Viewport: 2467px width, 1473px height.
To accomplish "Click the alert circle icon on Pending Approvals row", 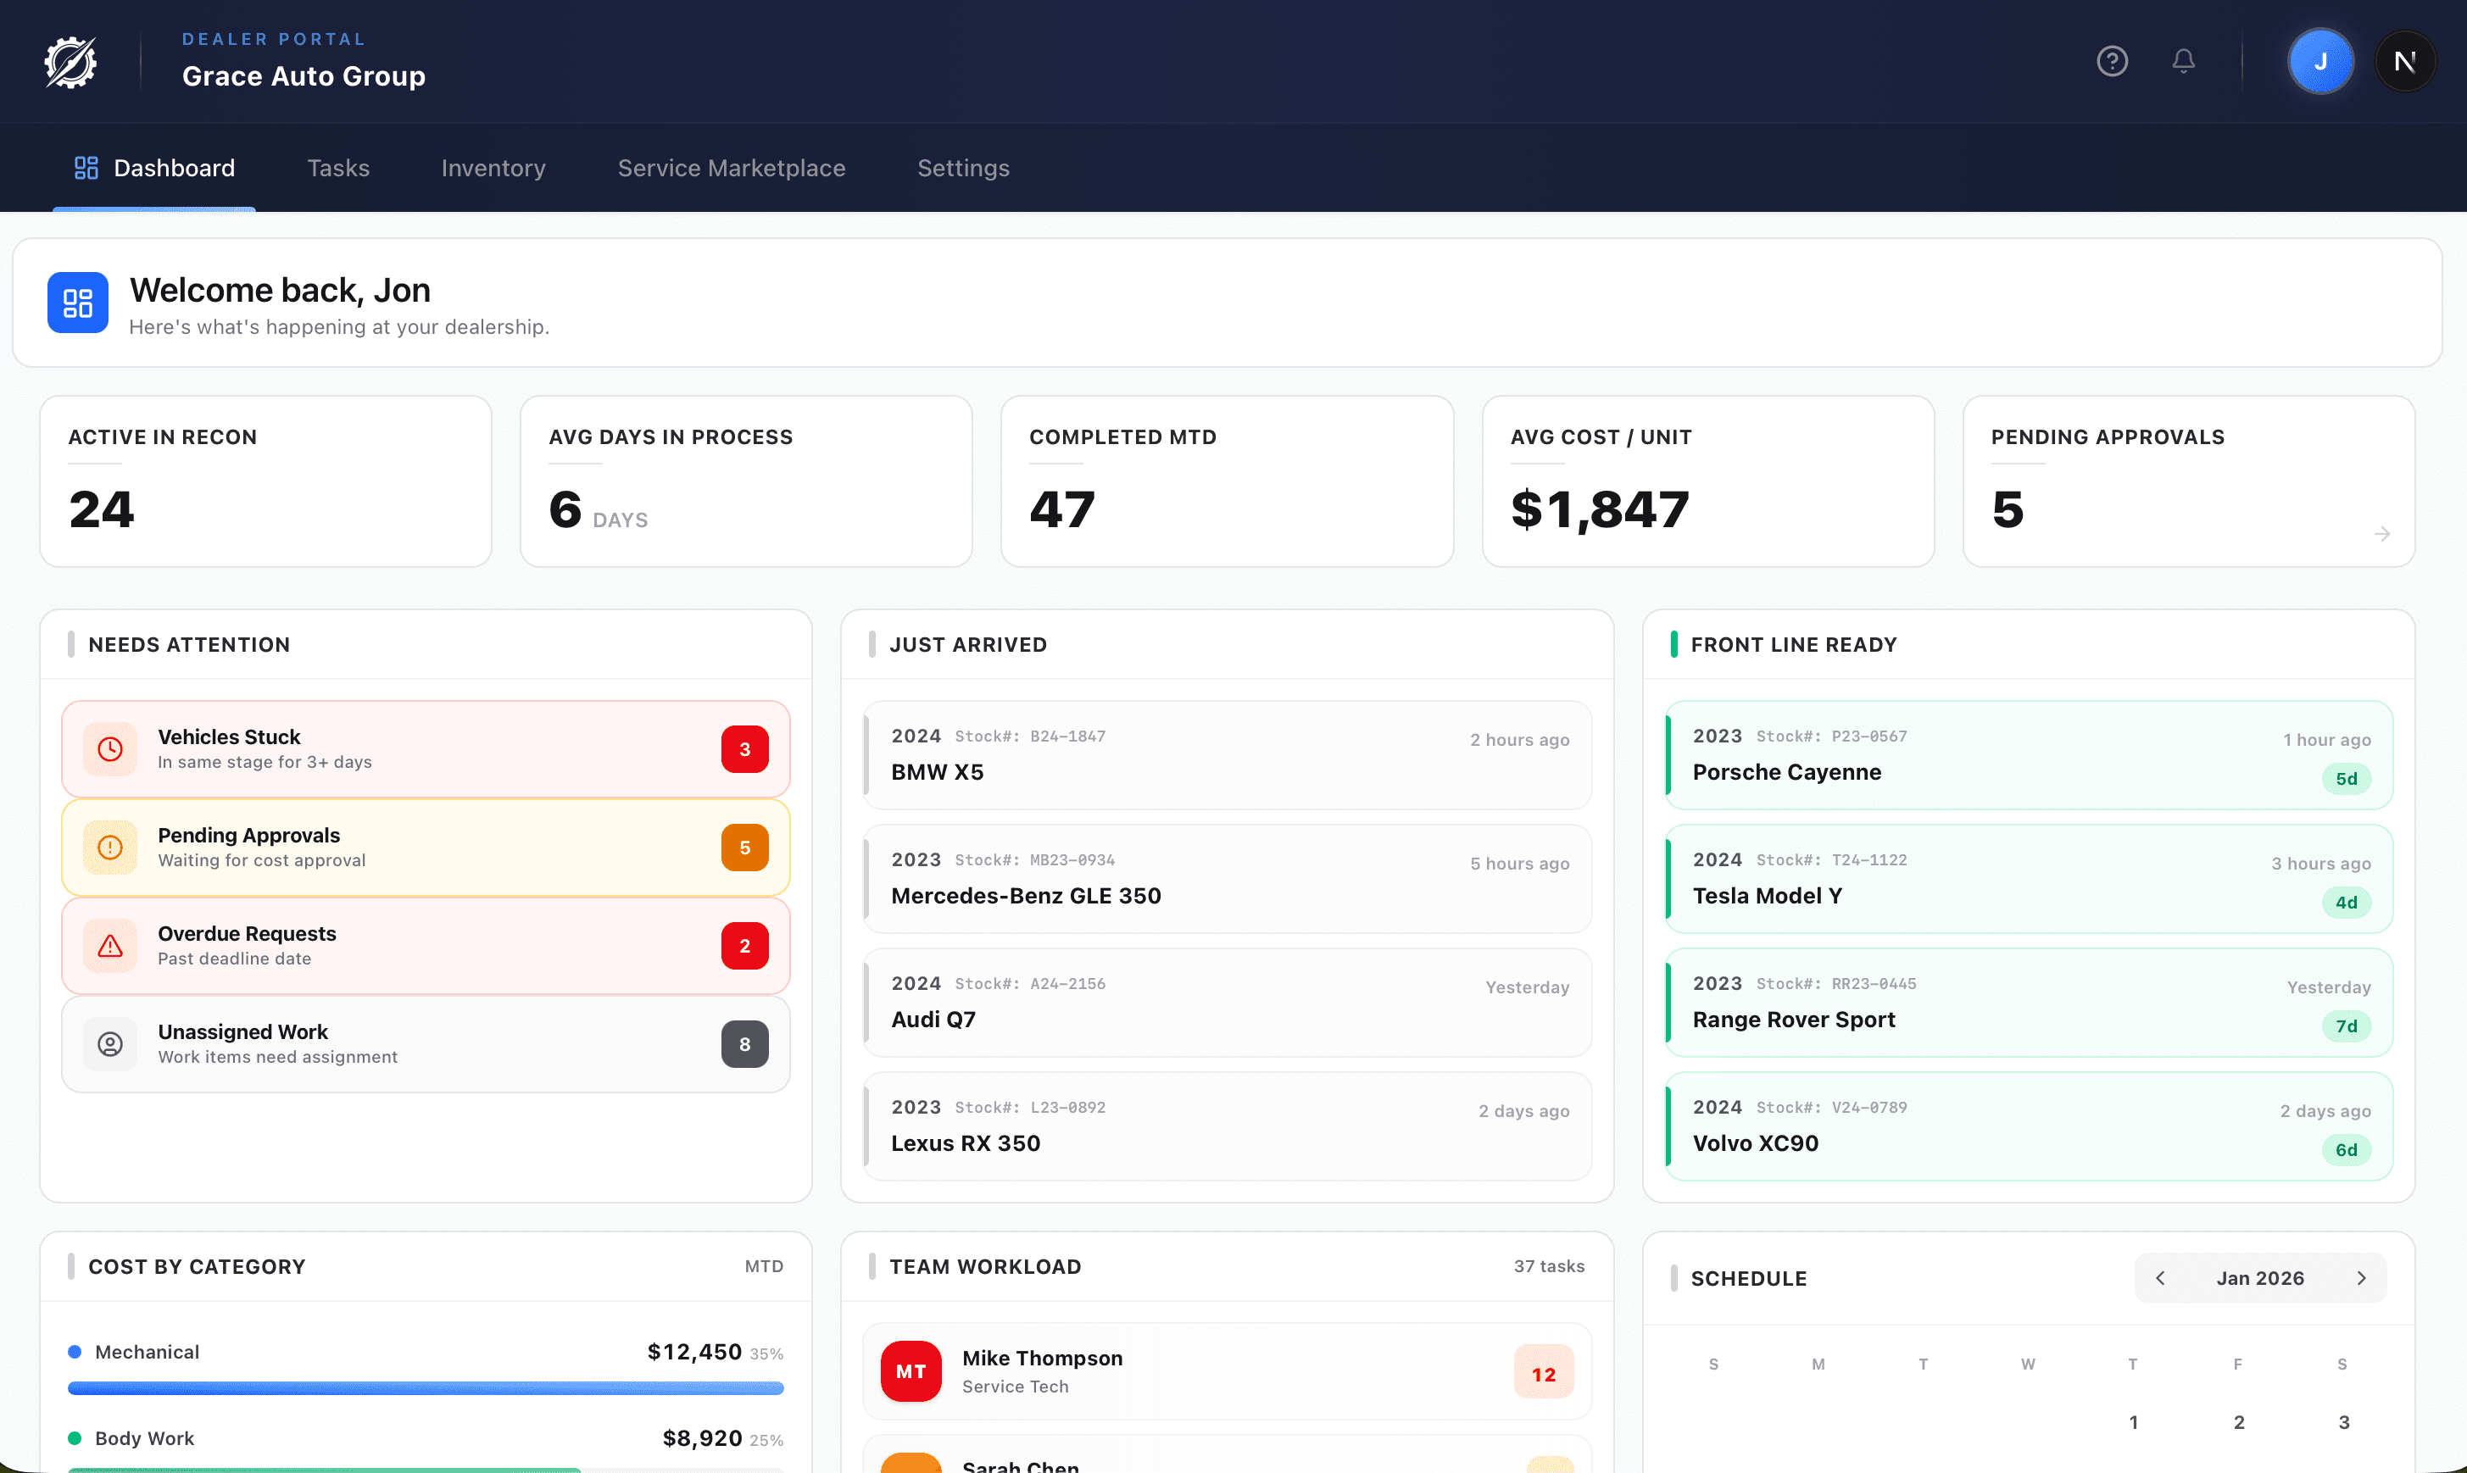I will (110, 848).
